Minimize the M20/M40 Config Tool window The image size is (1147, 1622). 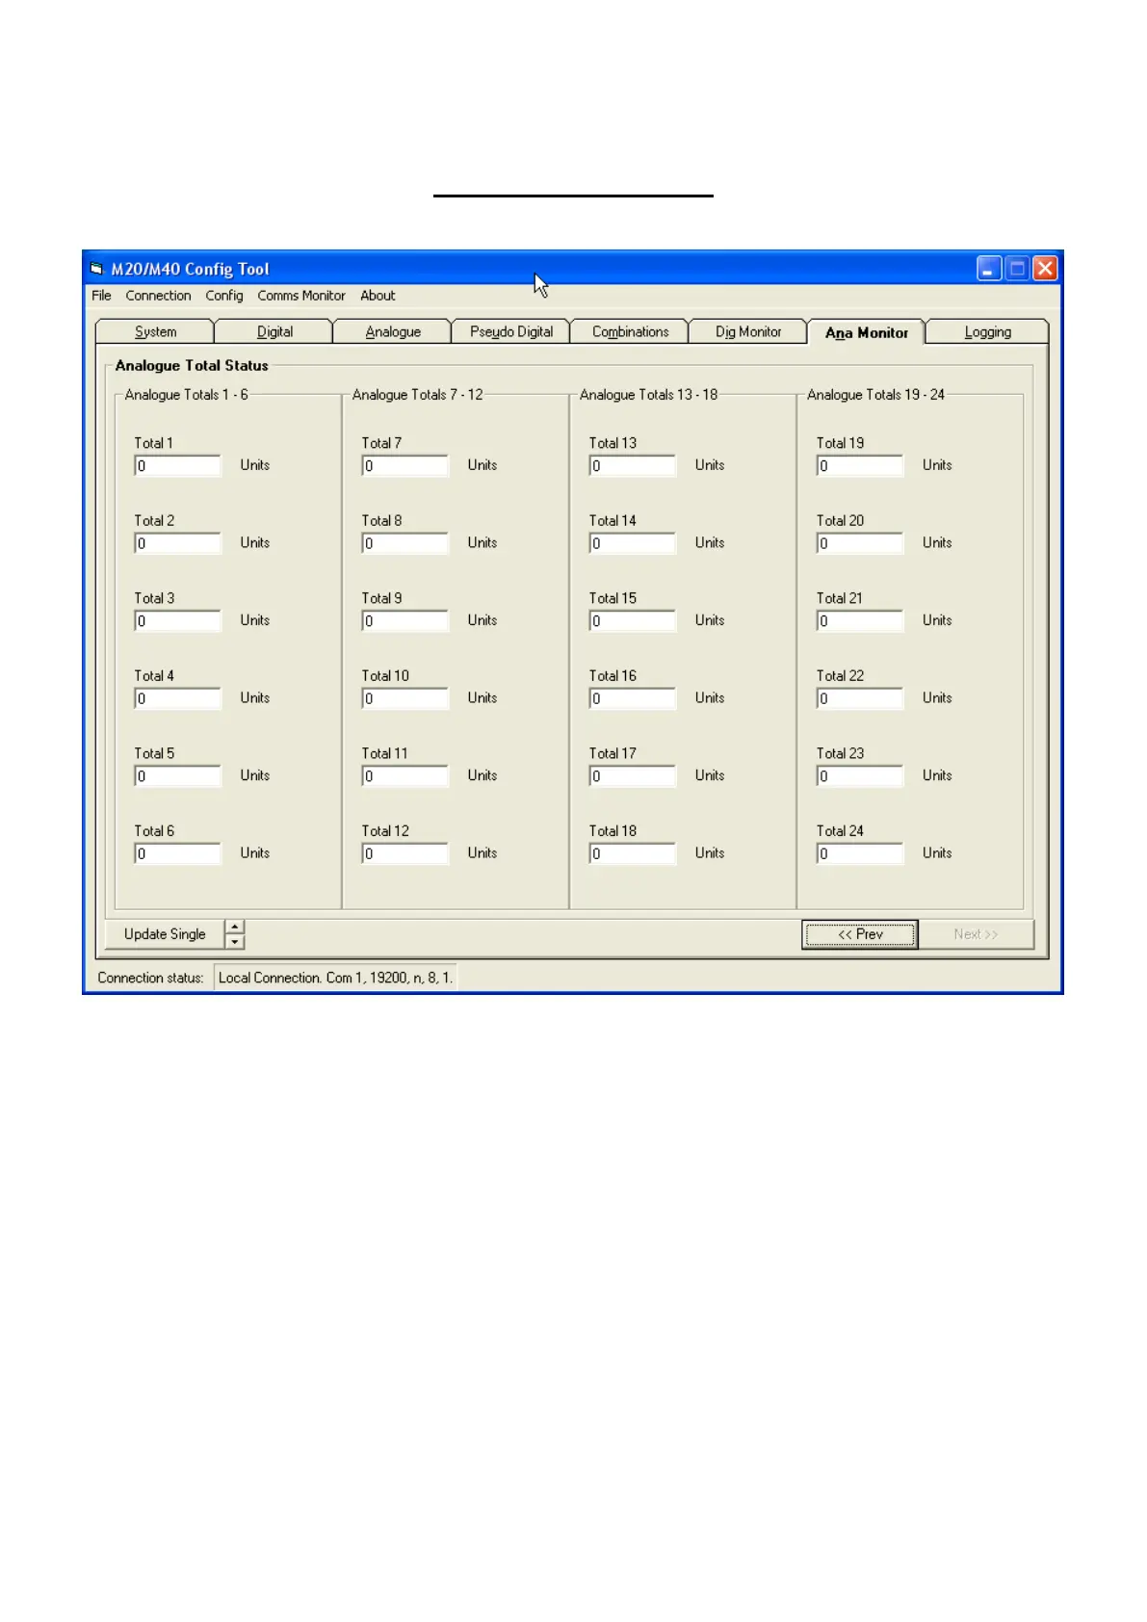tap(989, 269)
